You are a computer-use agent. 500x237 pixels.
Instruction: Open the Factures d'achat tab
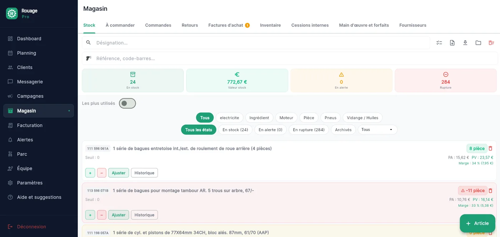click(x=229, y=25)
